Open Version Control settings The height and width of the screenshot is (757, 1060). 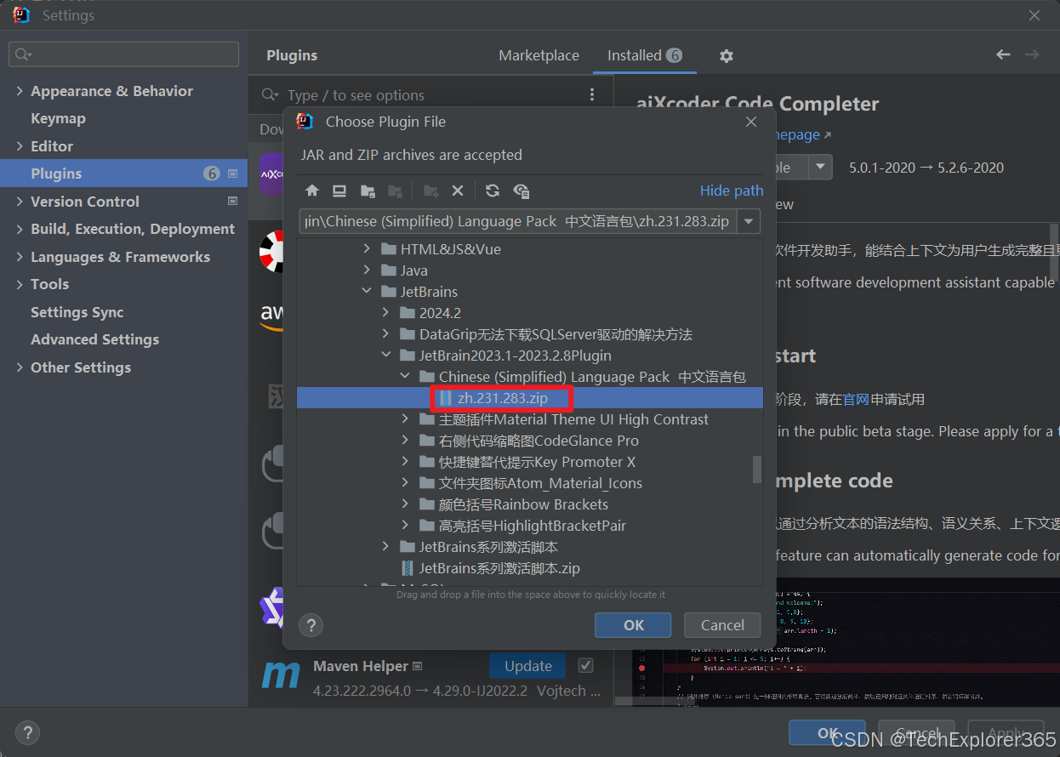click(85, 202)
